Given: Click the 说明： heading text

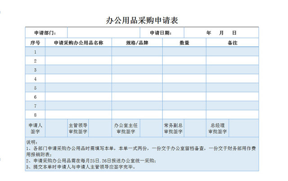Looking at the screenshot, I should point(32,142).
